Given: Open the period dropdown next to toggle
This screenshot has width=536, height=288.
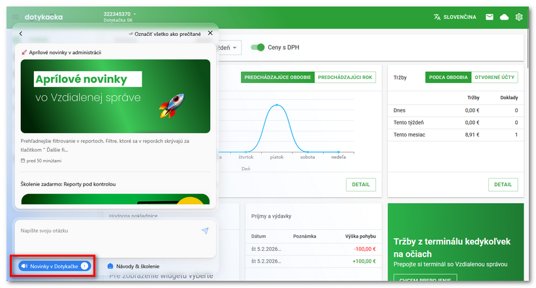Looking at the screenshot, I should 229,48.
